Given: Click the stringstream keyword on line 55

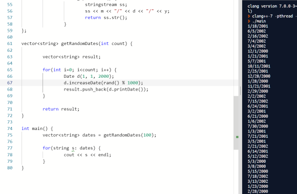Looking at the screenshot, I should tap(101, 5).
